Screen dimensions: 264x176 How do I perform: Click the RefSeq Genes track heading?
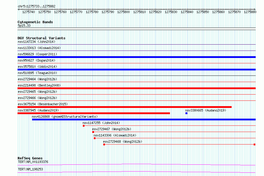point(30,158)
